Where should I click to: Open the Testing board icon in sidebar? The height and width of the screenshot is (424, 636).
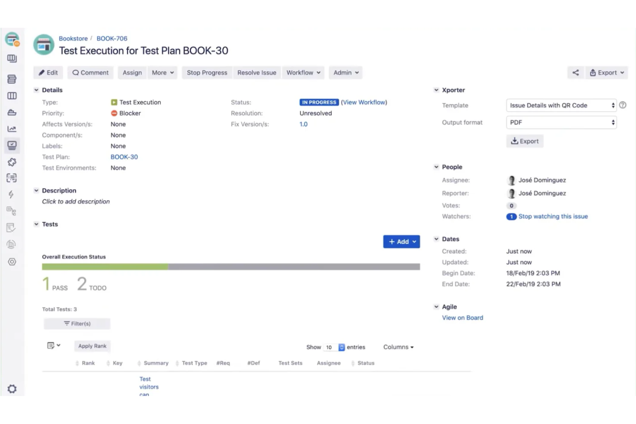coord(12,145)
